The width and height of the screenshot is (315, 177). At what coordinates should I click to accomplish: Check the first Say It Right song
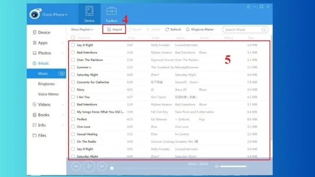pyautogui.click(x=73, y=45)
